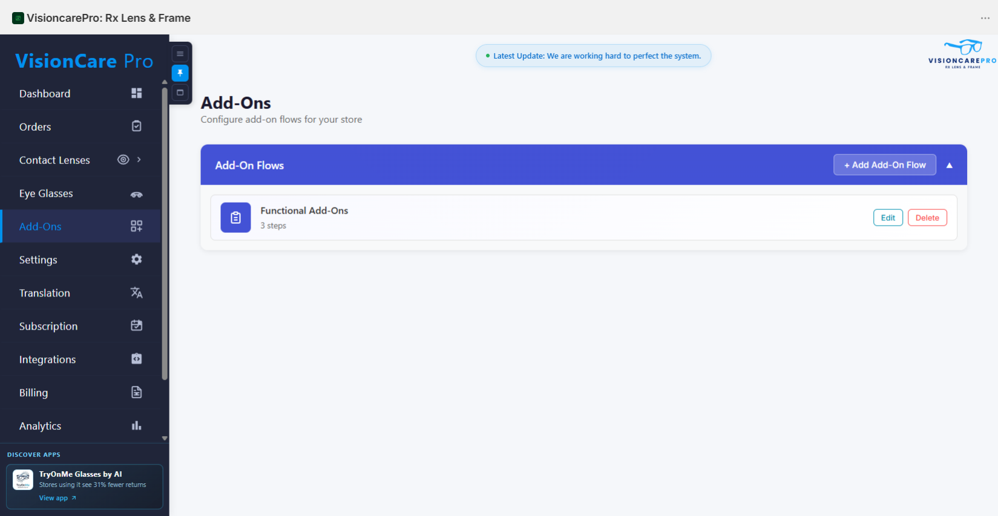Click the Add-Ons squares-plus icon

click(137, 226)
